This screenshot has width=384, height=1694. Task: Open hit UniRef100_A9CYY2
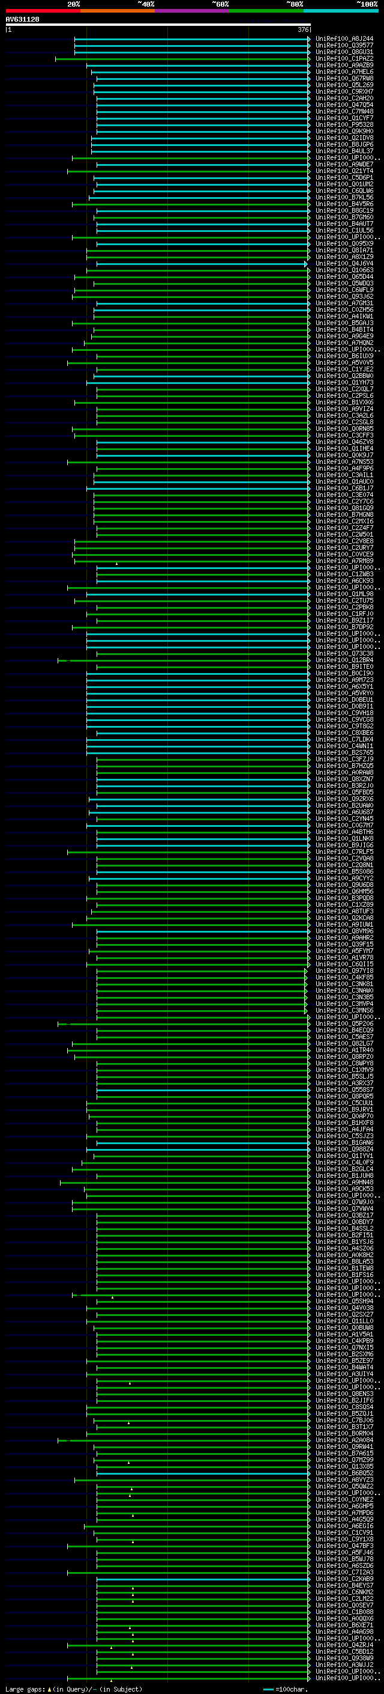344,879
